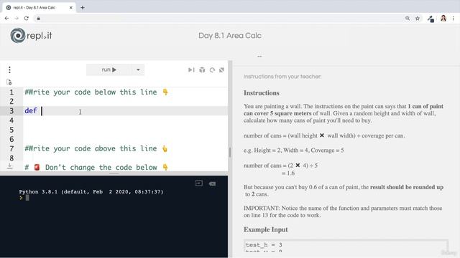Open the browser extension icon
This screenshot has width=460, height=258.
[431, 19]
